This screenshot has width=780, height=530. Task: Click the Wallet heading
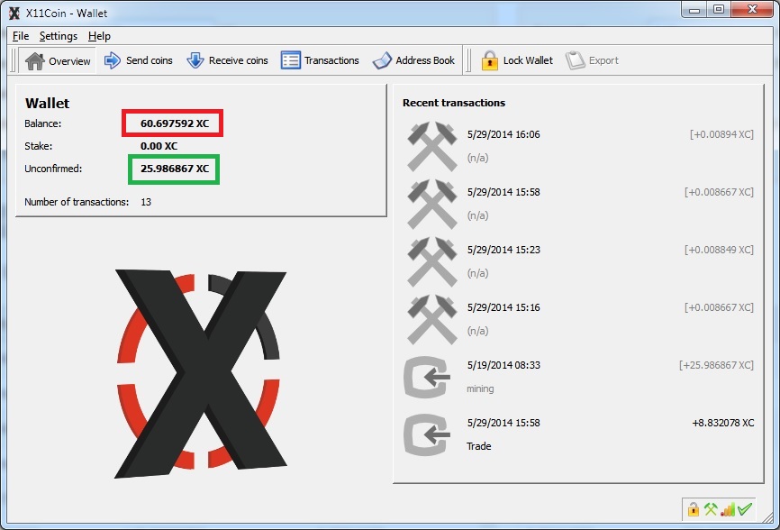click(47, 103)
